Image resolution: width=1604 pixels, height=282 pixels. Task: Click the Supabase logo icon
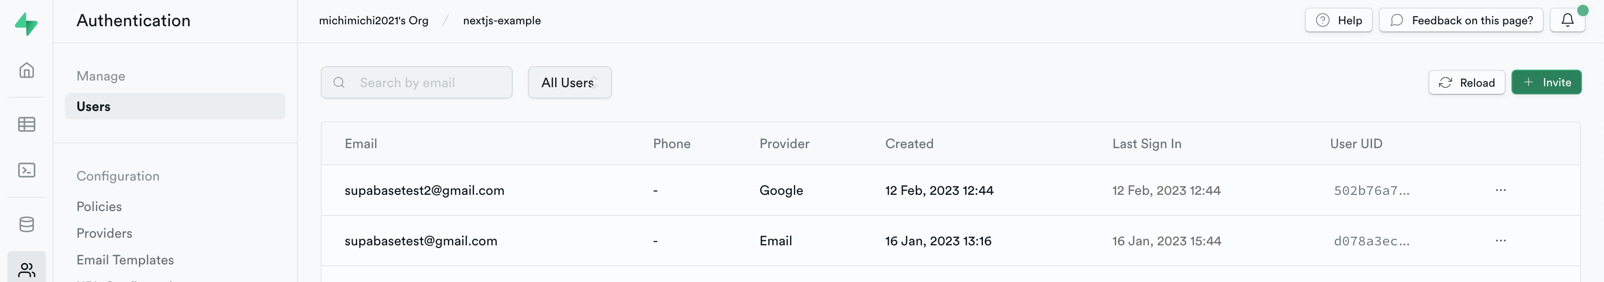[x=26, y=24]
